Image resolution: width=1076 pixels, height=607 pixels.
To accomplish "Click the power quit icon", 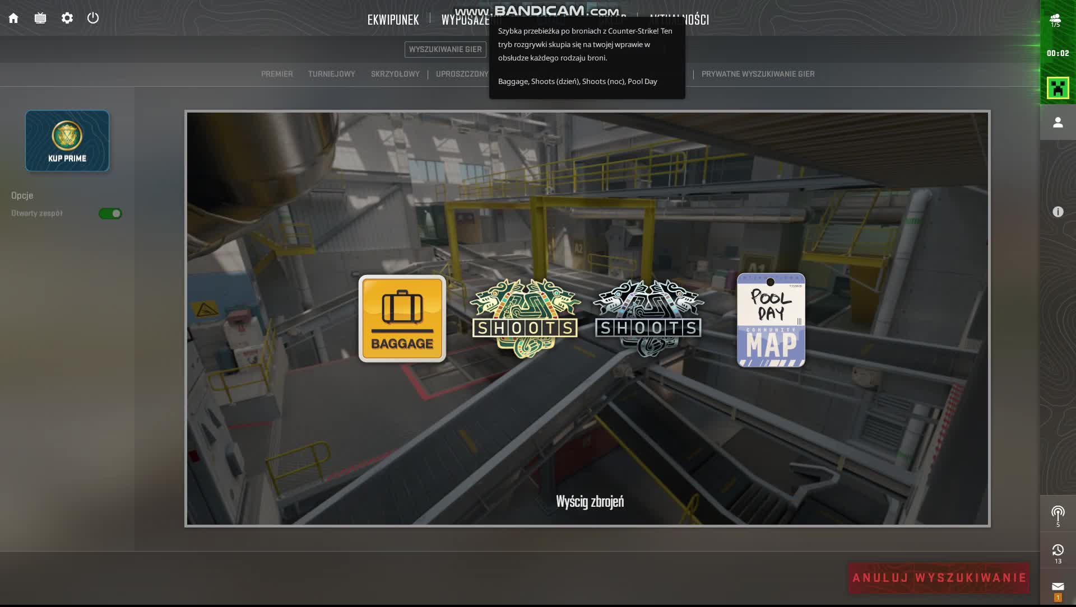I will click(93, 18).
